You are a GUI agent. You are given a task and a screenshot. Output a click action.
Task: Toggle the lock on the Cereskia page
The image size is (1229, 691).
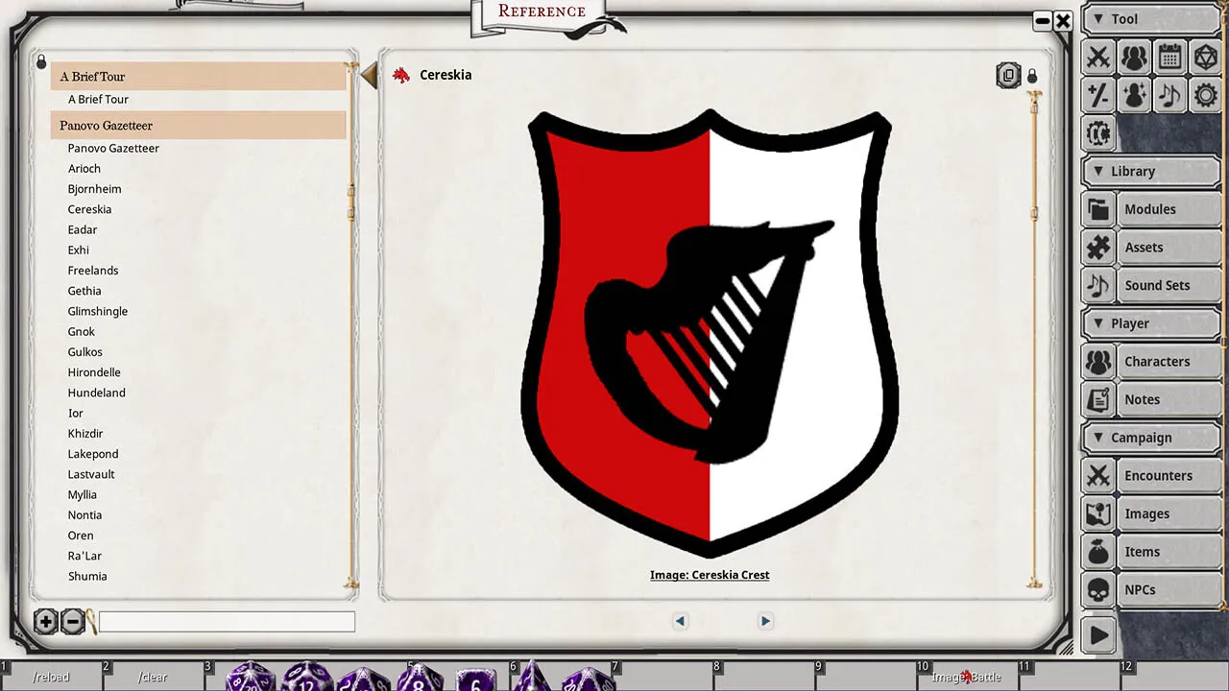(1032, 76)
